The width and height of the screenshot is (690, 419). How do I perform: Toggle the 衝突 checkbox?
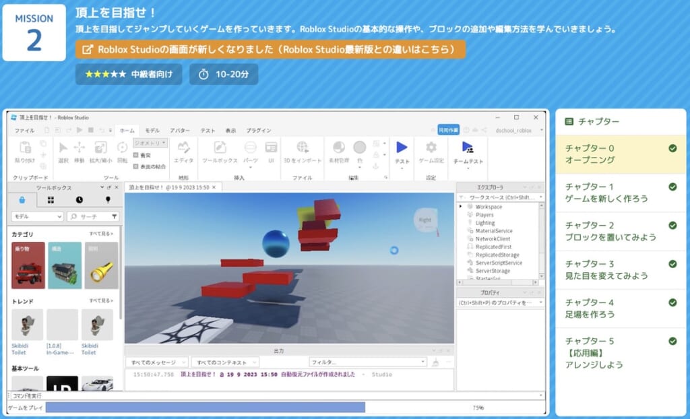(x=136, y=155)
